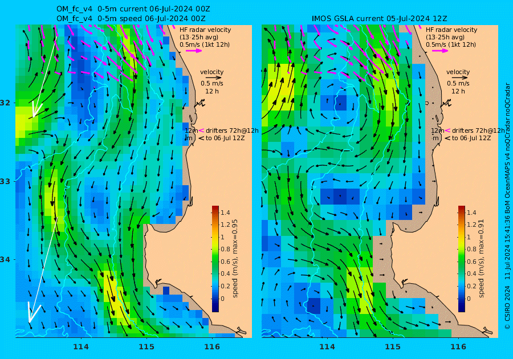513x359 pixels.
Task: Click vertical '© CSIRO 2024' credit text
Action: tap(507, 307)
